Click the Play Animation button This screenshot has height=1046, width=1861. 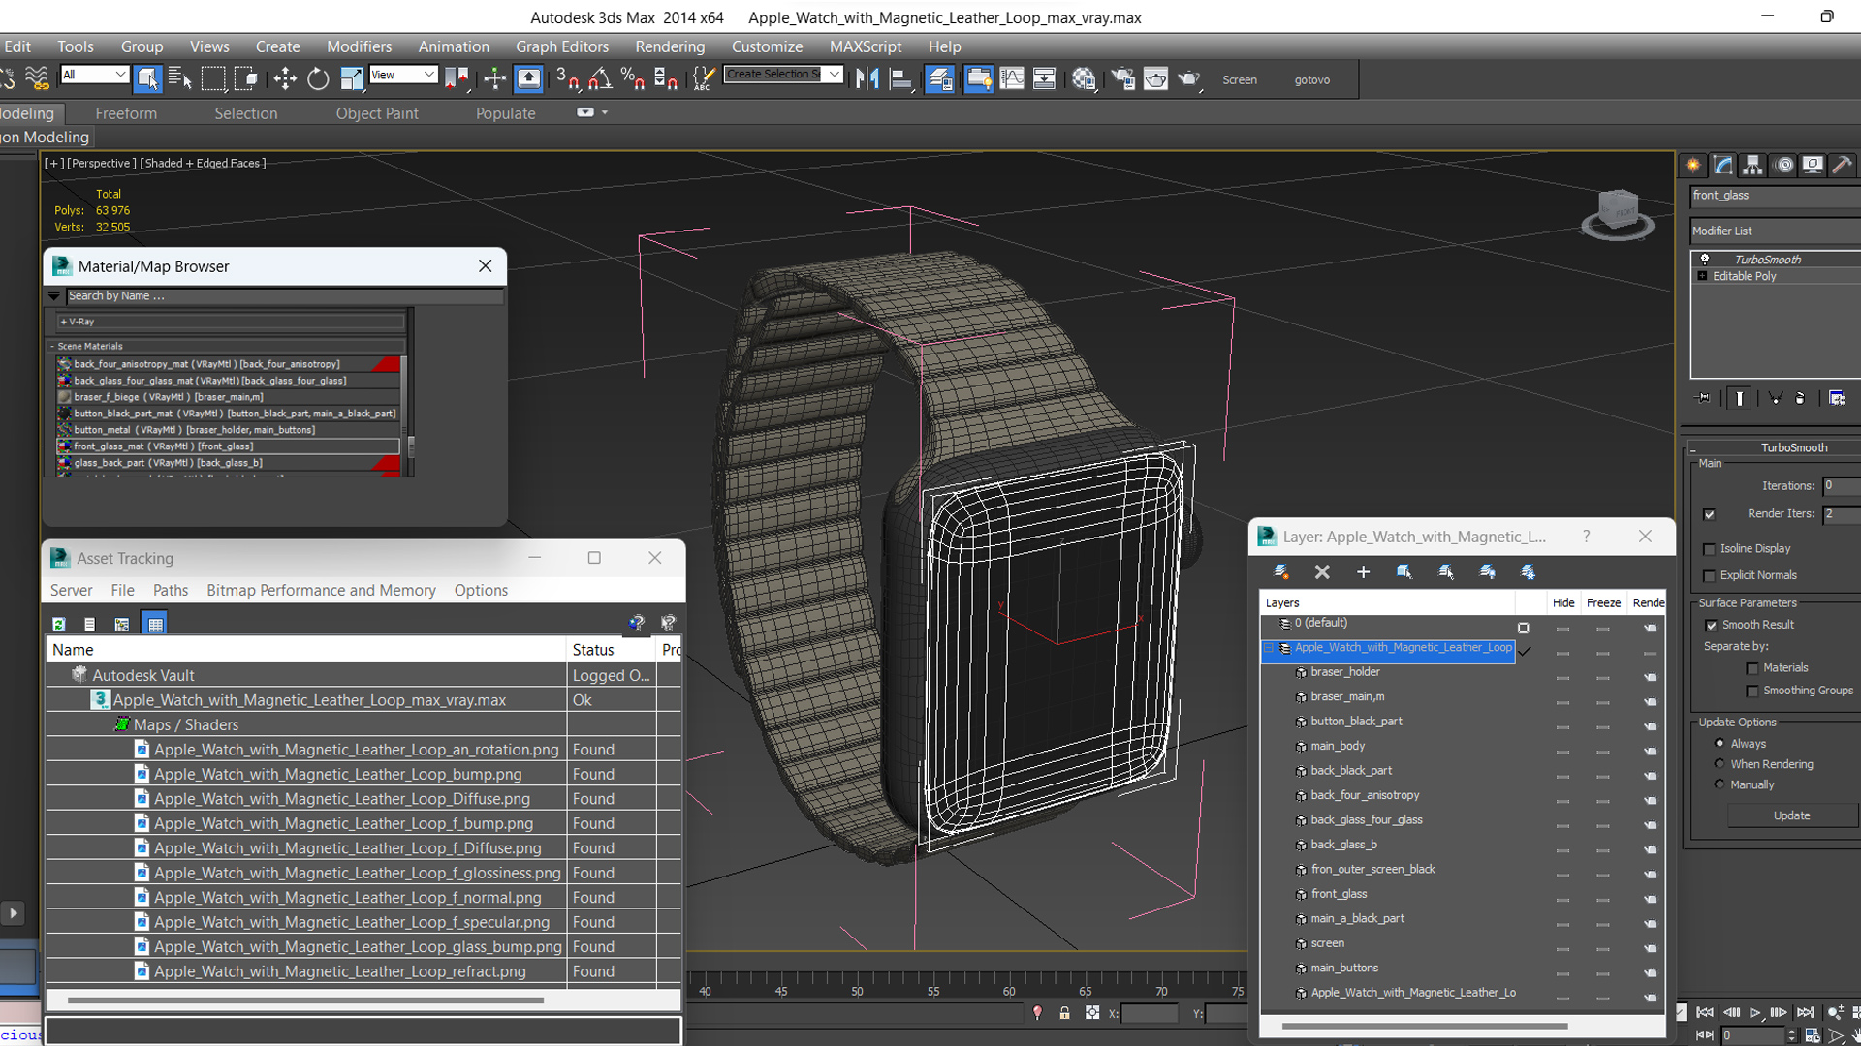[x=1754, y=1013]
